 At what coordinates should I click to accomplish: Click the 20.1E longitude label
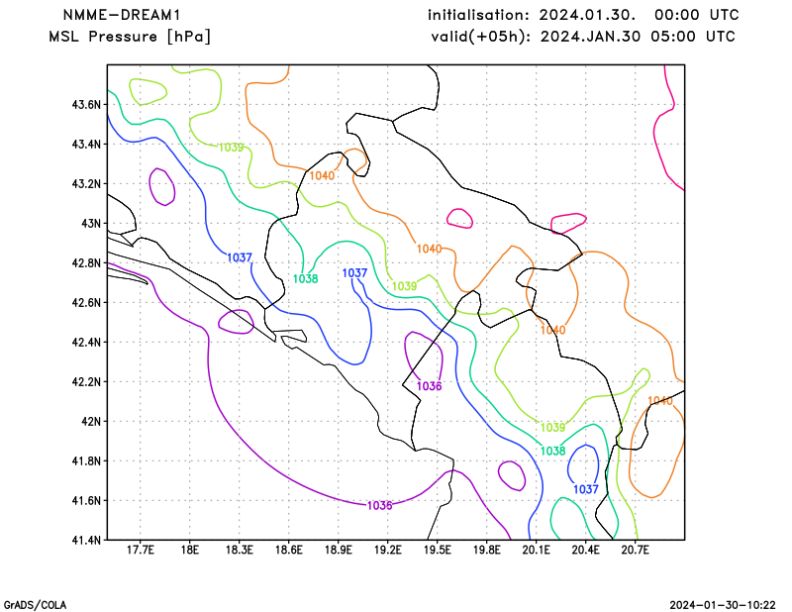pyautogui.click(x=537, y=550)
